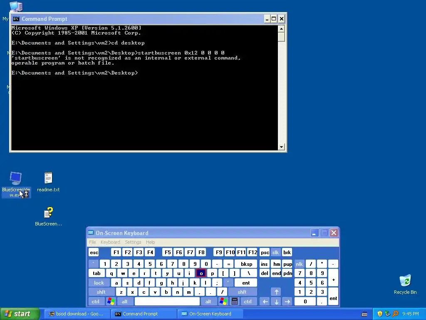Screen dimensions: 426x320
Task: Click the right arrow key
Action: 287,302
